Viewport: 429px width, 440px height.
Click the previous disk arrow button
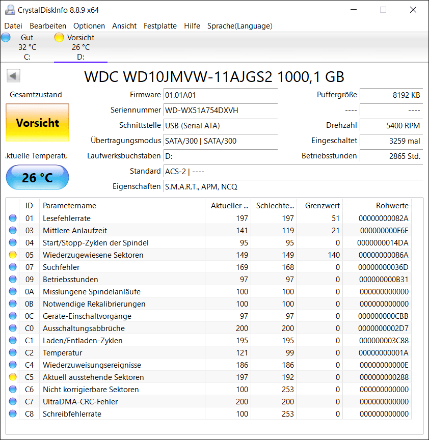(x=13, y=76)
